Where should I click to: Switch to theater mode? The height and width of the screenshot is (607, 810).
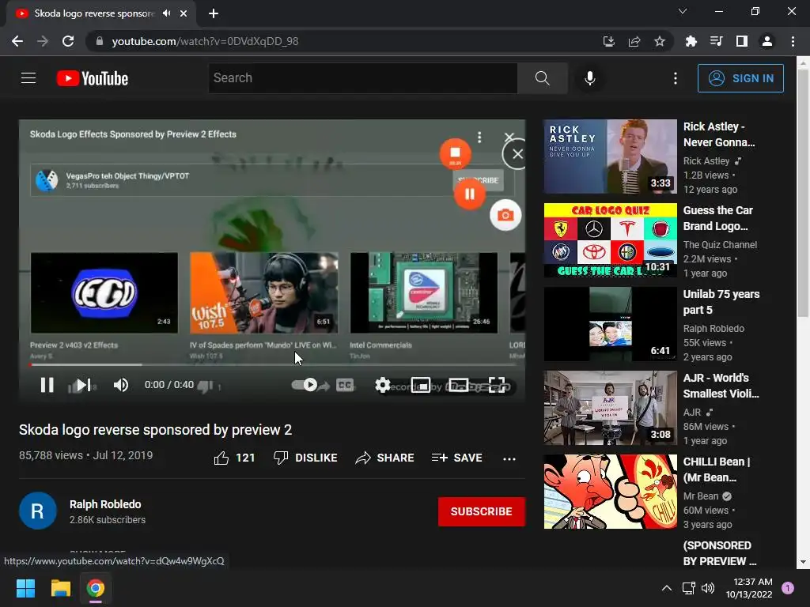[x=459, y=385]
